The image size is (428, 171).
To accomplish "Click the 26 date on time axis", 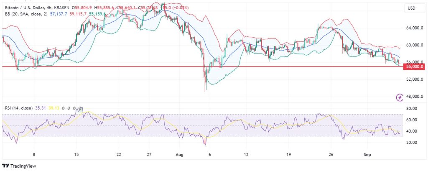I will 331,154.
